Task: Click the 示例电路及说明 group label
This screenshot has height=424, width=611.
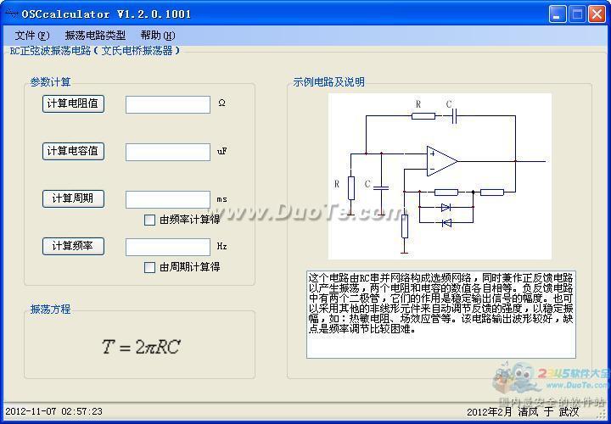Action: [329, 82]
